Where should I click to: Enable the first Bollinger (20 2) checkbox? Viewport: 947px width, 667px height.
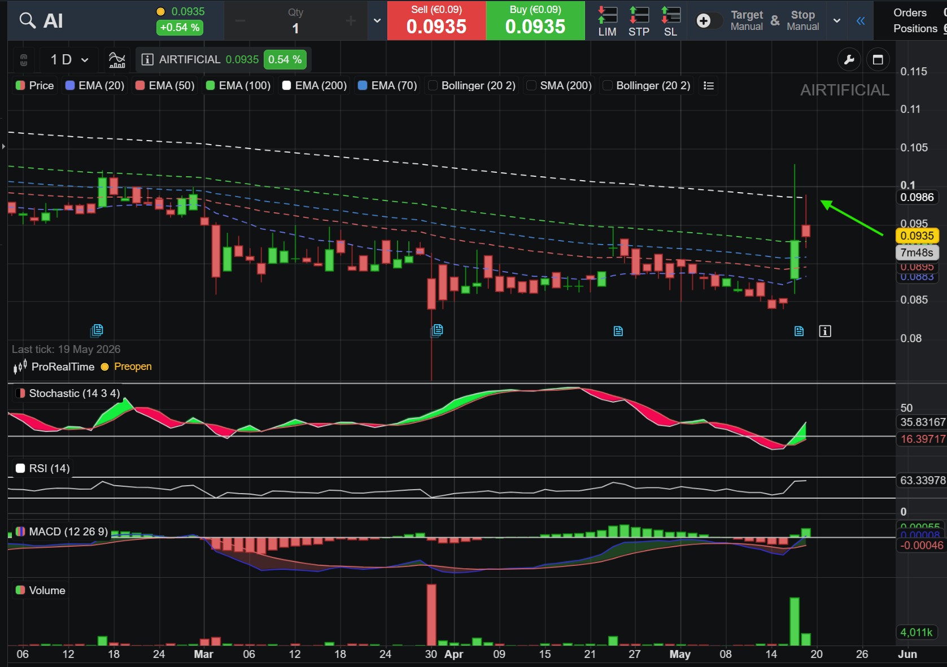click(x=433, y=86)
